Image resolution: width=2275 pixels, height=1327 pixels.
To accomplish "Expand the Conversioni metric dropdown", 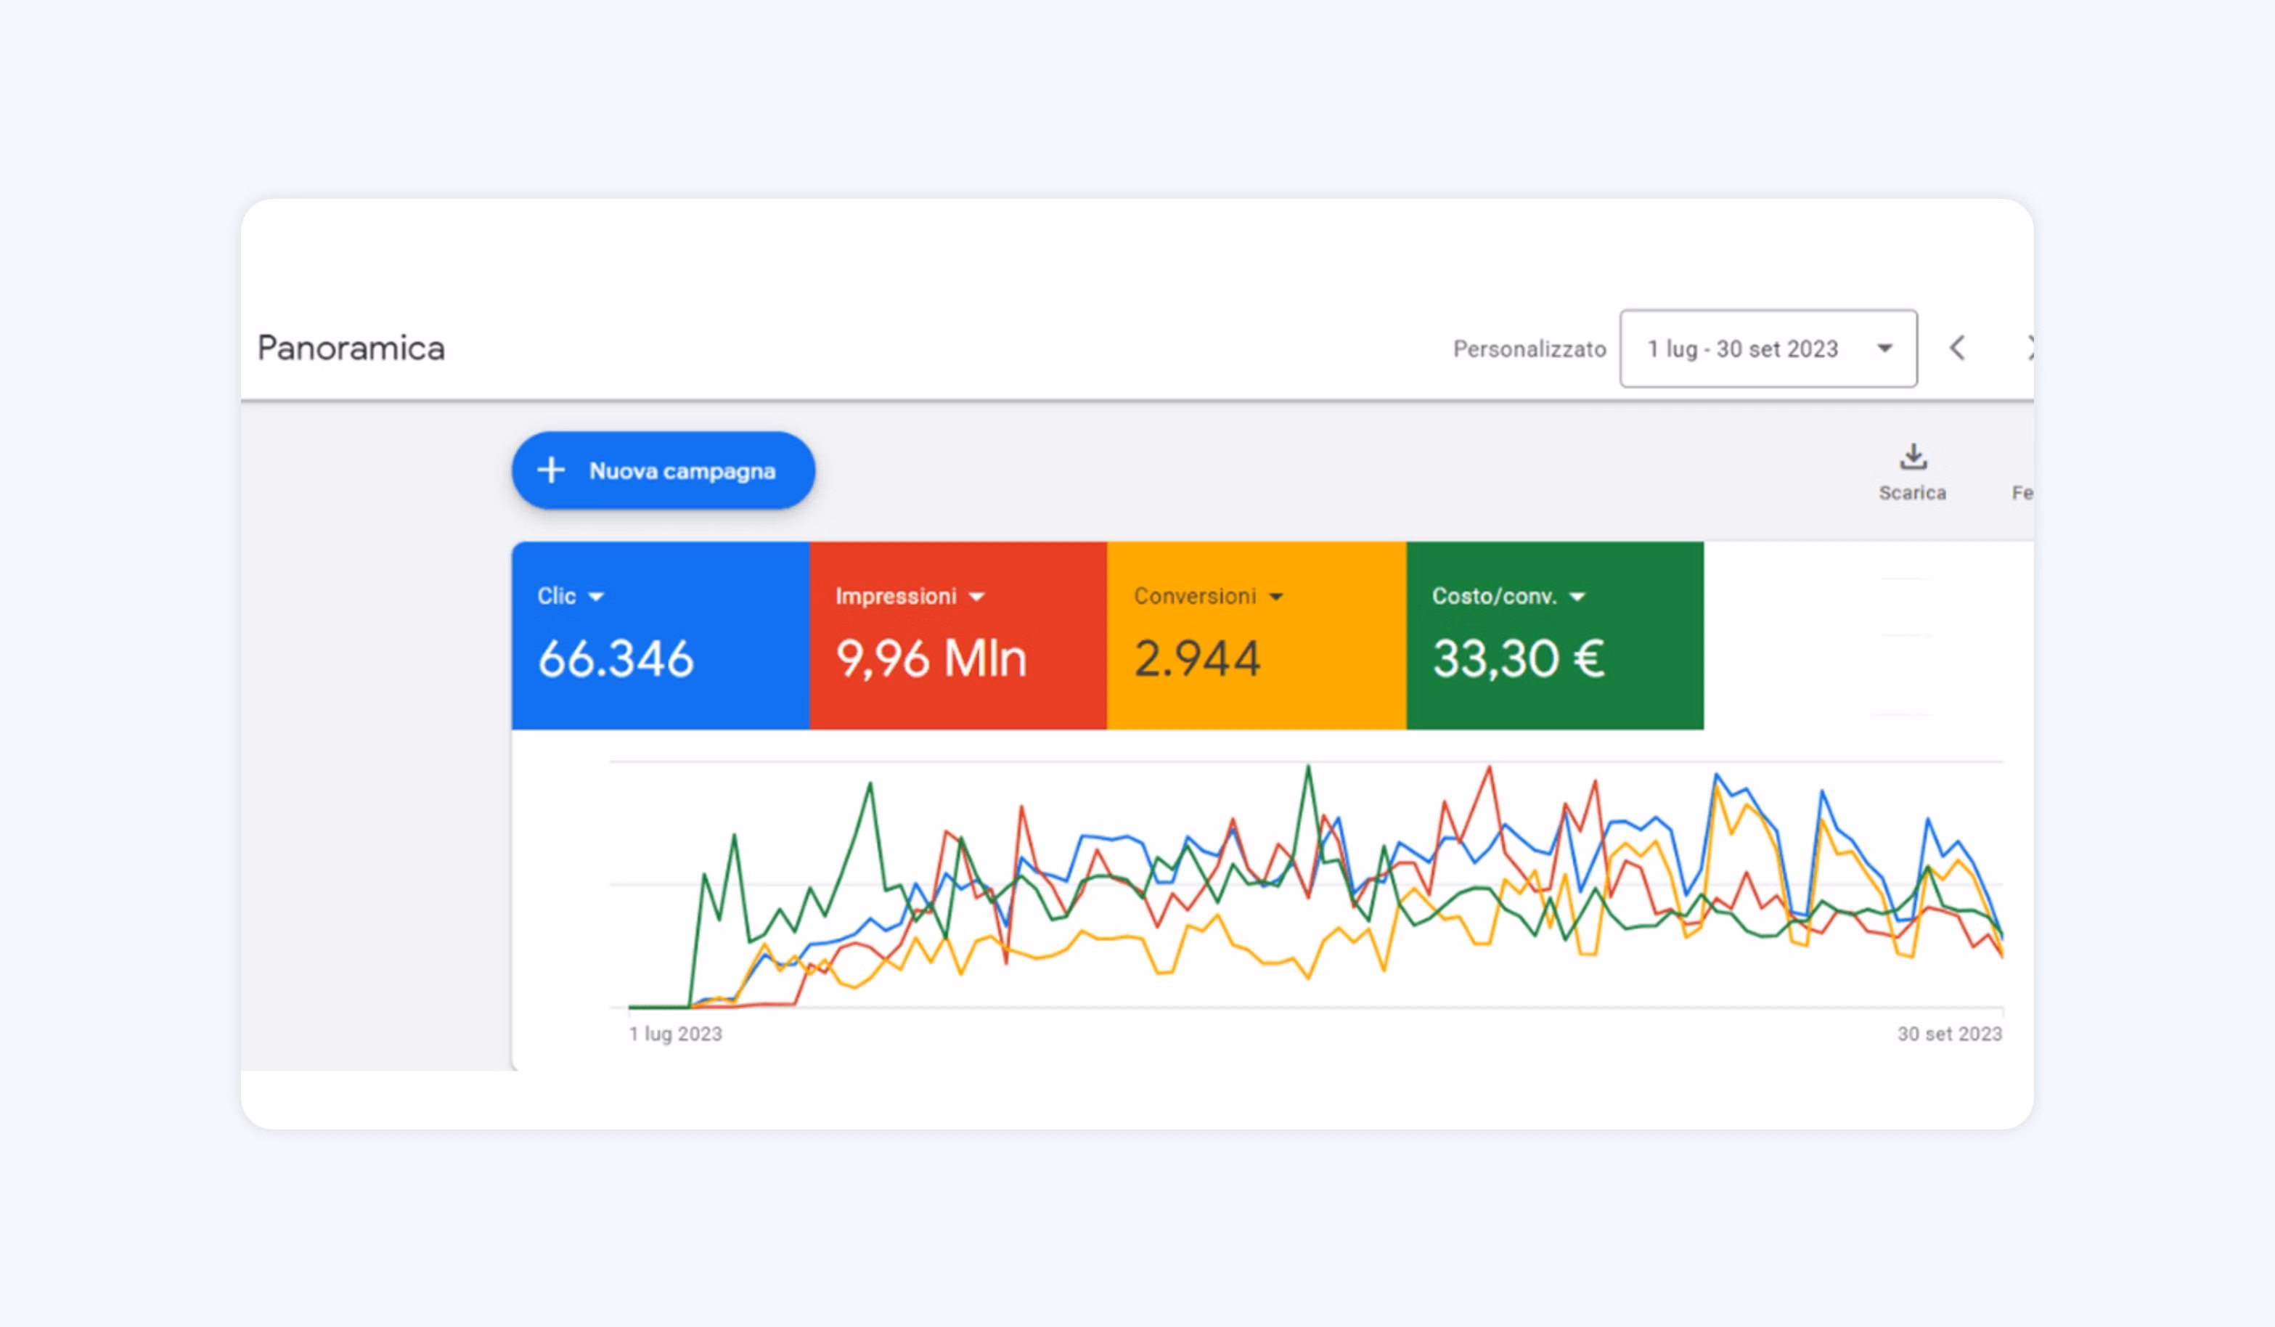I will pyautogui.click(x=1275, y=597).
